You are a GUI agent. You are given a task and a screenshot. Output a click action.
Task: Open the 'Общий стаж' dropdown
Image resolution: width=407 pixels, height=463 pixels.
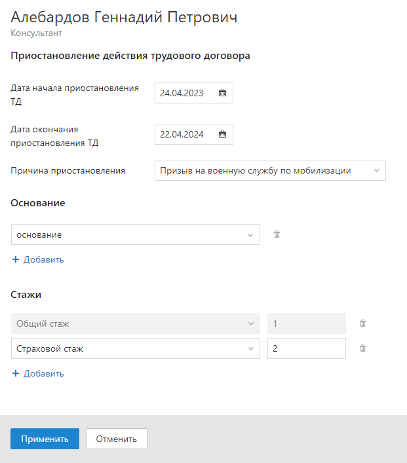[136, 324]
